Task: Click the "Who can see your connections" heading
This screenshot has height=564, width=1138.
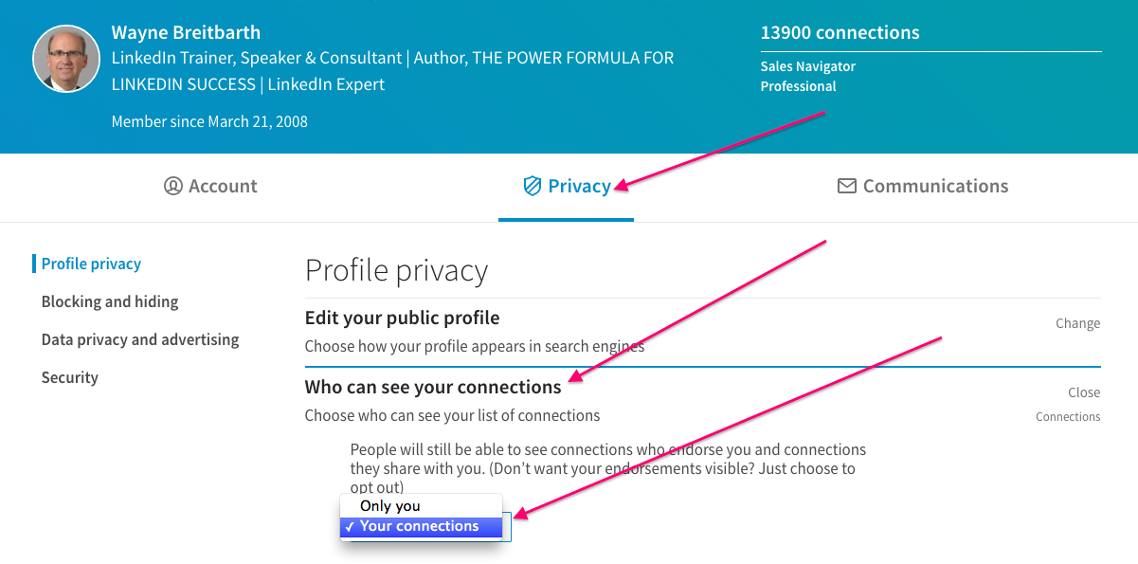Action: point(431,387)
